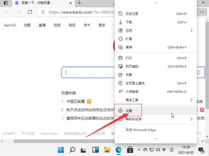
Task: Select Share (共享) in menu
Action: 156,75
